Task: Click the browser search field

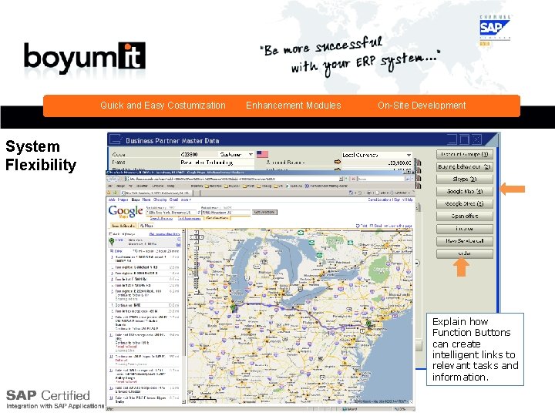Action: 381,179
